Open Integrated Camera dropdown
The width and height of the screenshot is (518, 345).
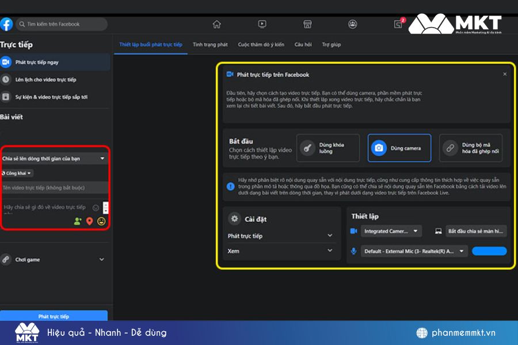coord(391,231)
